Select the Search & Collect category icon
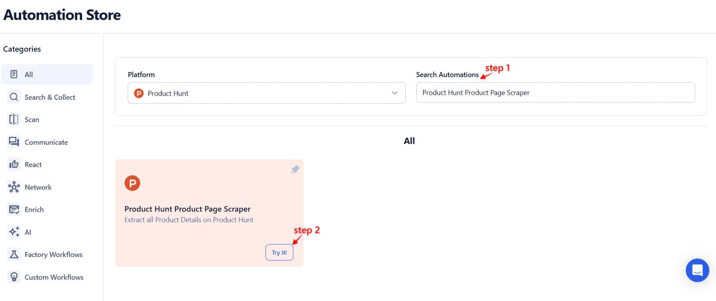This screenshot has width=716, height=301. tap(14, 97)
